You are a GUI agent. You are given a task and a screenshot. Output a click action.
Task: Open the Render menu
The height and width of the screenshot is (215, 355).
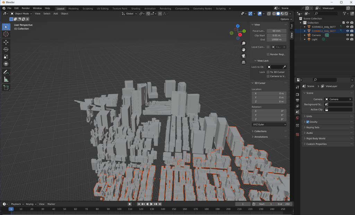pos(26,8)
